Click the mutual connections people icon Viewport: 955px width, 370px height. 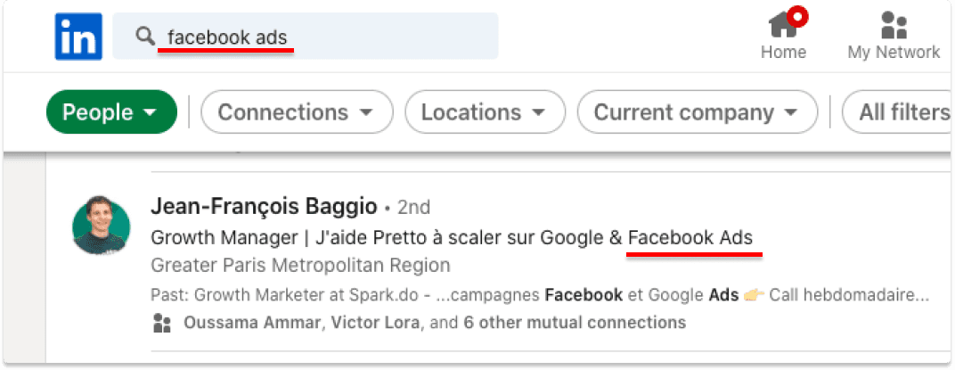(x=162, y=323)
